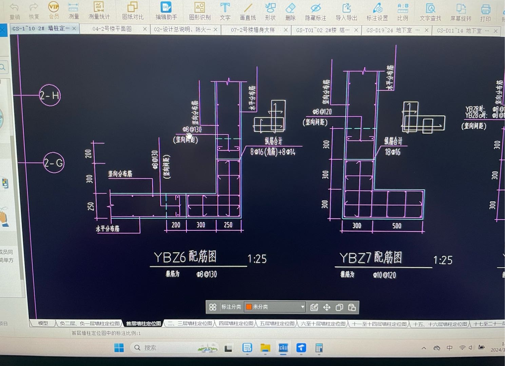Viewport: 505px width, 366px height.
Task: Close the GS-D19~24 地下室 tab
Action: point(427,30)
